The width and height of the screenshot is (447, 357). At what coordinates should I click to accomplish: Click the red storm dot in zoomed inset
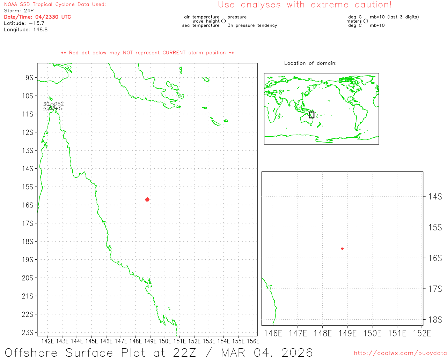[342, 249]
